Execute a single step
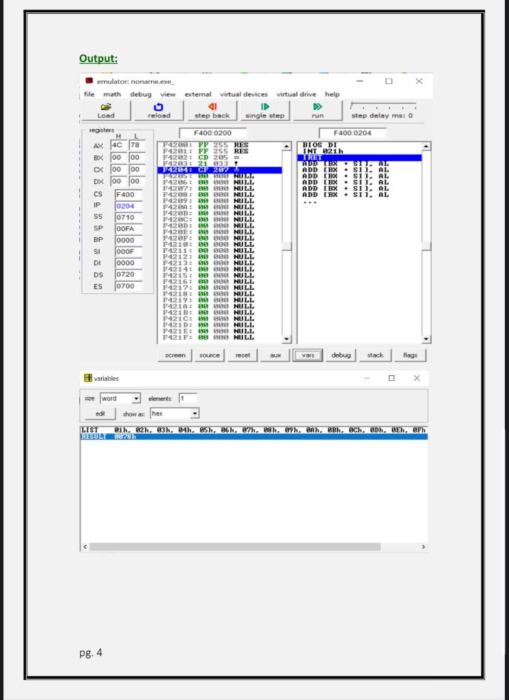Image resolution: width=509 pixels, height=700 pixels. coord(265,111)
